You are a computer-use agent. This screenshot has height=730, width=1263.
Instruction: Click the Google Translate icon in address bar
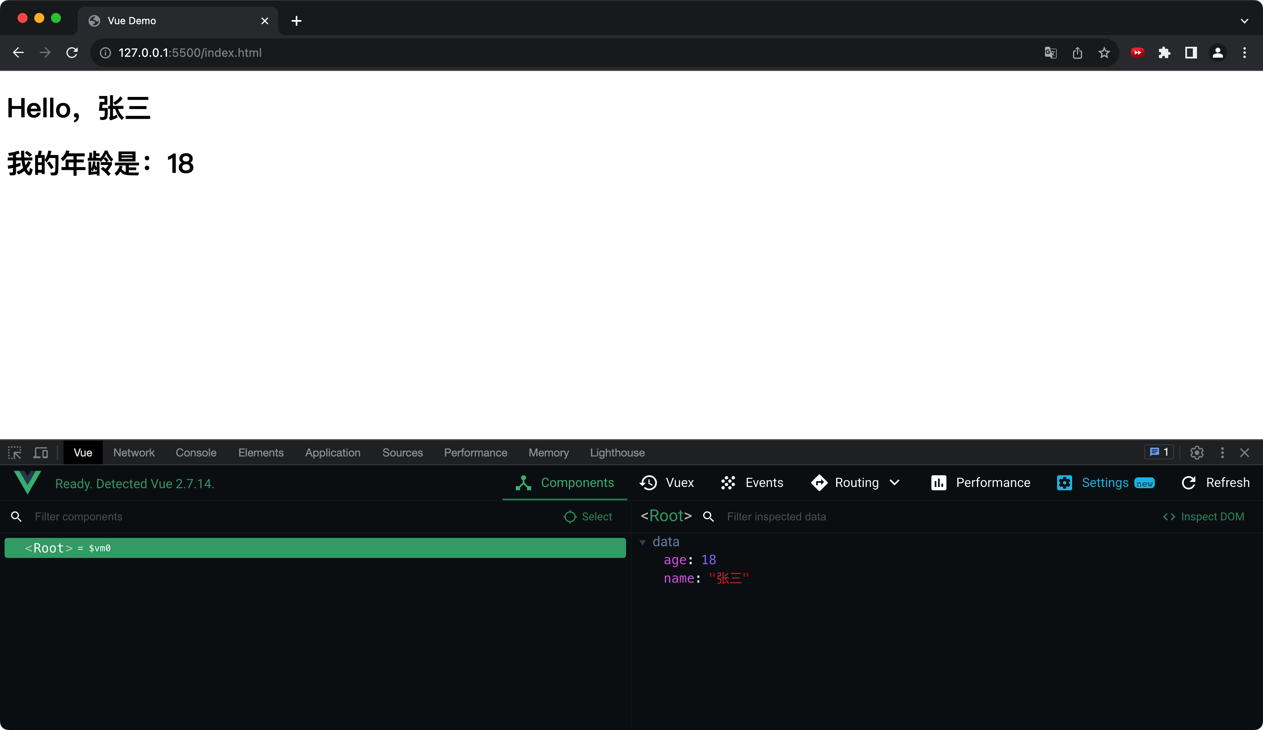point(1050,53)
